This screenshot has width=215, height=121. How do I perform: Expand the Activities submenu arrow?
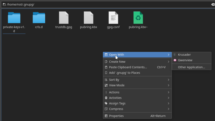pos(169,98)
